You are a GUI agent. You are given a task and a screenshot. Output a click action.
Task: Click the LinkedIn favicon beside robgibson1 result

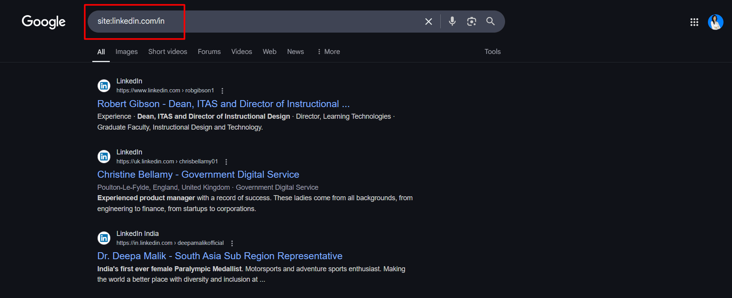104,86
